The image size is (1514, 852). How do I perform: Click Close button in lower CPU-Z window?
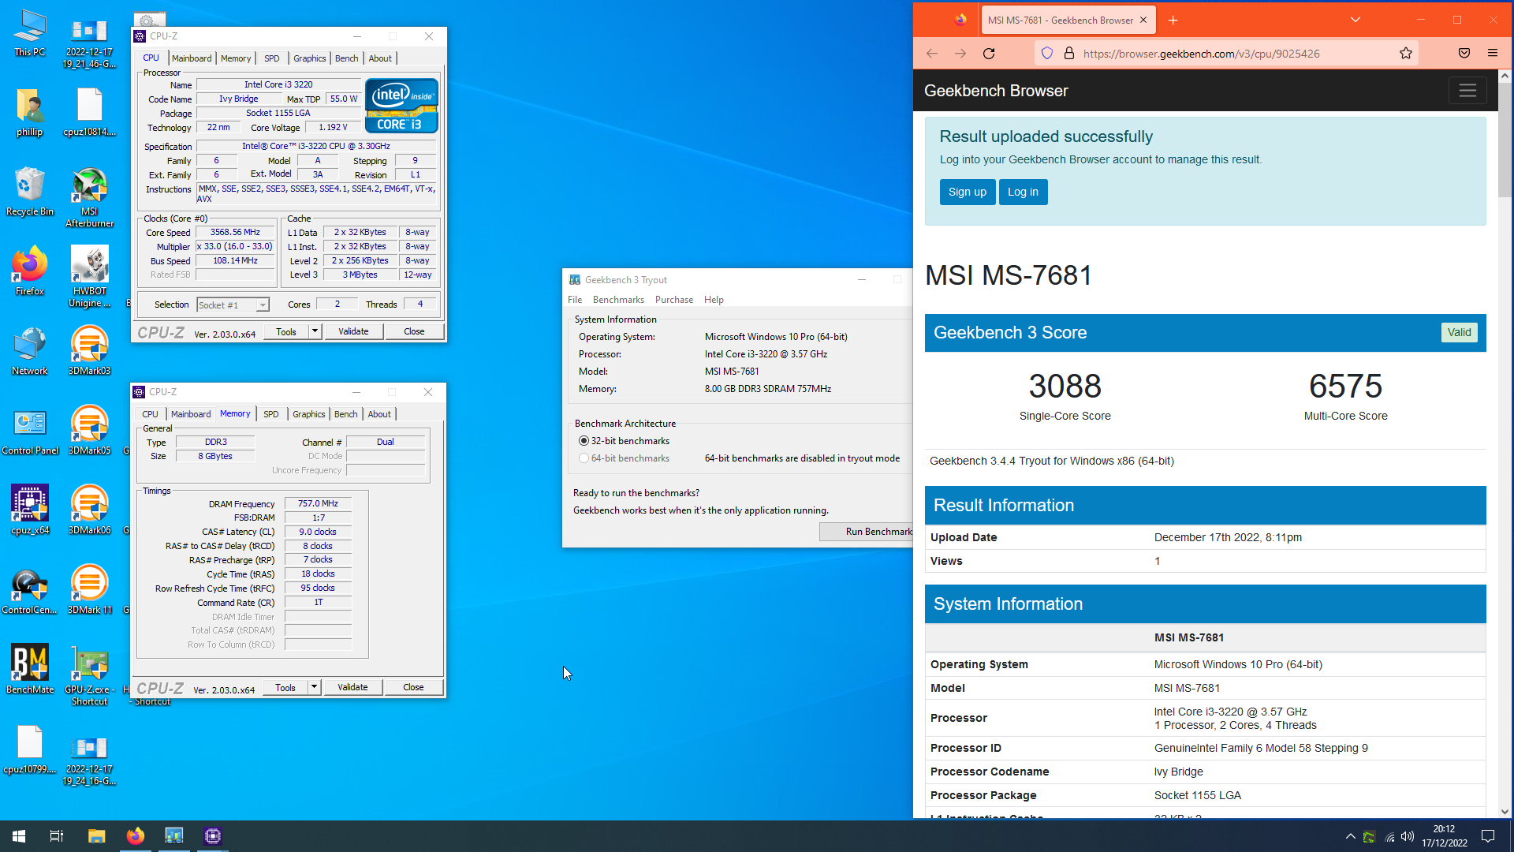click(x=413, y=687)
